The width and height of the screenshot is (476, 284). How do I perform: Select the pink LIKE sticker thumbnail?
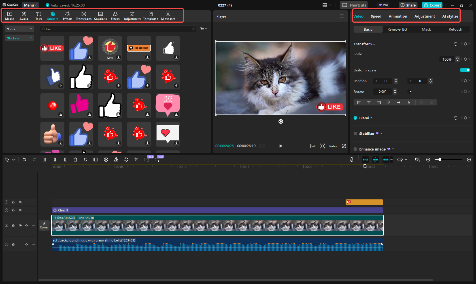point(167,105)
